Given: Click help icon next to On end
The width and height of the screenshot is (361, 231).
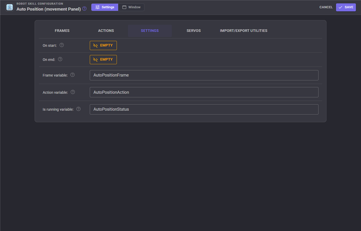Looking at the screenshot, I should (60, 59).
